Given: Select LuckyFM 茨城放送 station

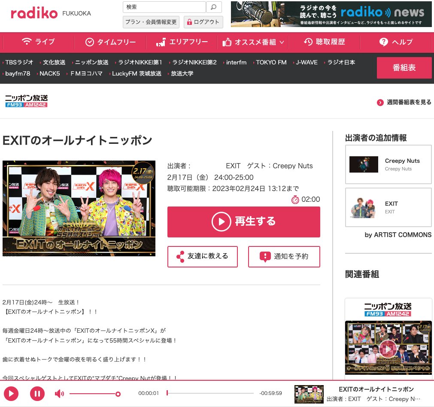Looking at the screenshot, I should [137, 73].
